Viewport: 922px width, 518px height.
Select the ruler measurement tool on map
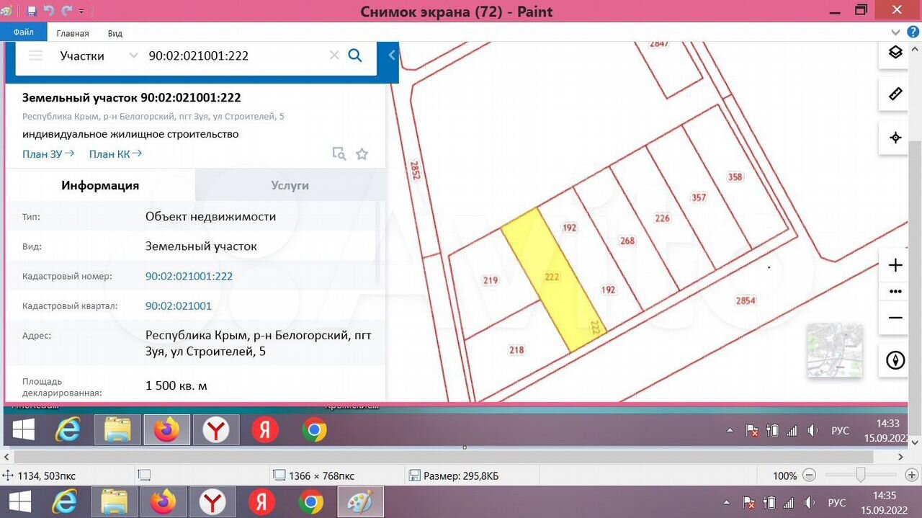895,94
